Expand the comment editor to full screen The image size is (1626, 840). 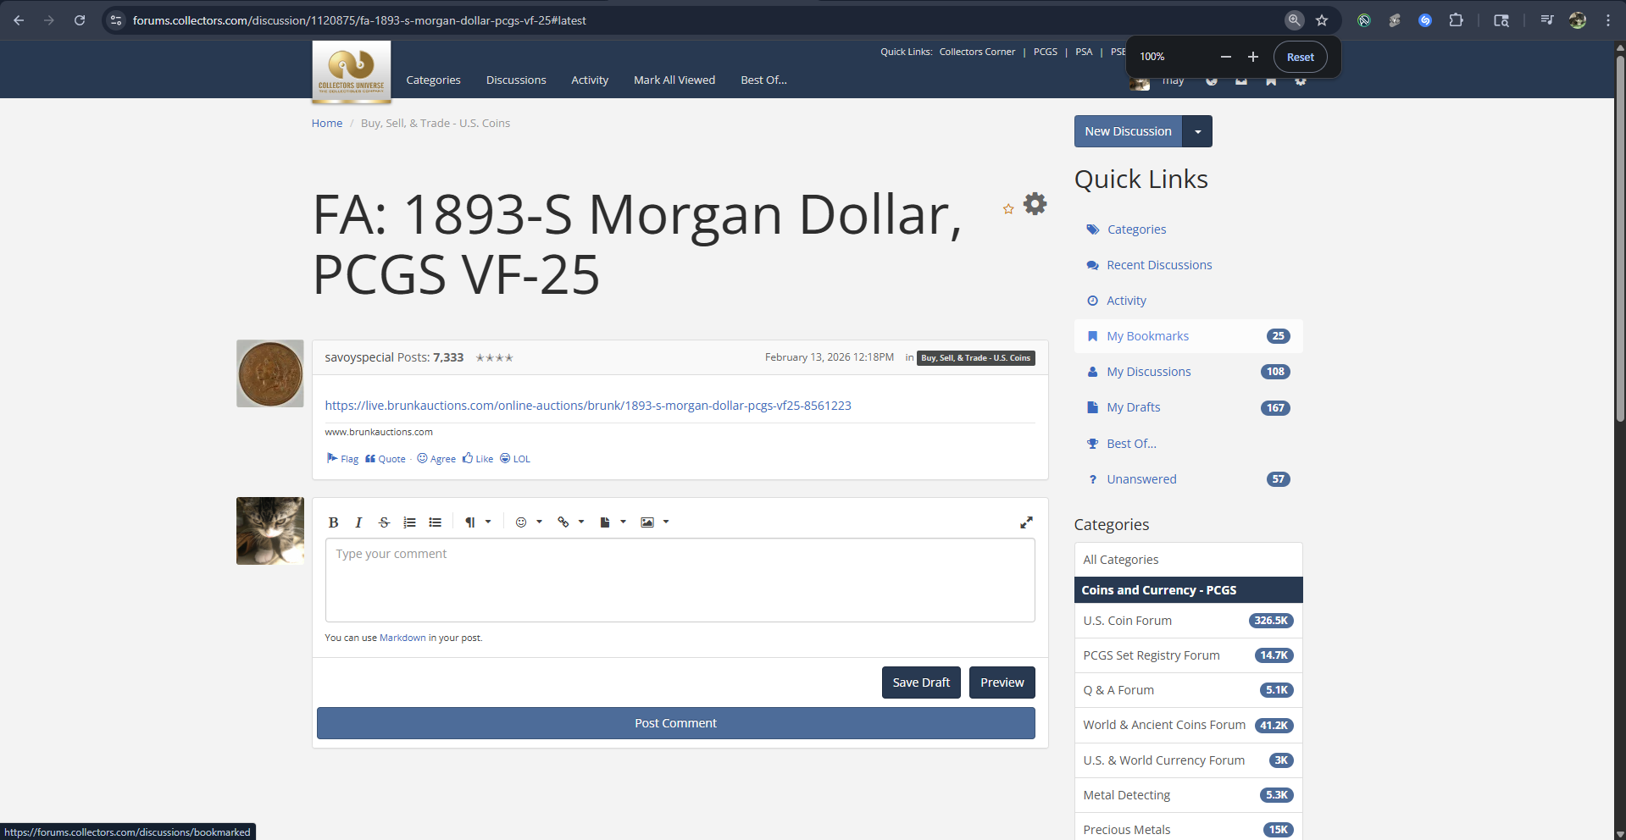(1026, 522)
